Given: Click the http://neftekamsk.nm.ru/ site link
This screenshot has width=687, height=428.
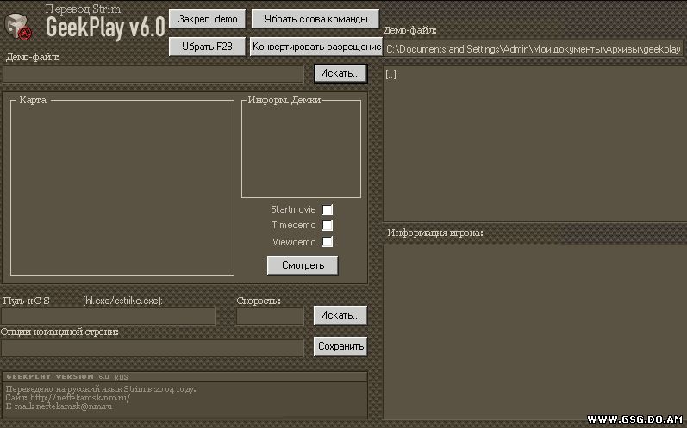Looking at the screenshot, I should [80, 398].
